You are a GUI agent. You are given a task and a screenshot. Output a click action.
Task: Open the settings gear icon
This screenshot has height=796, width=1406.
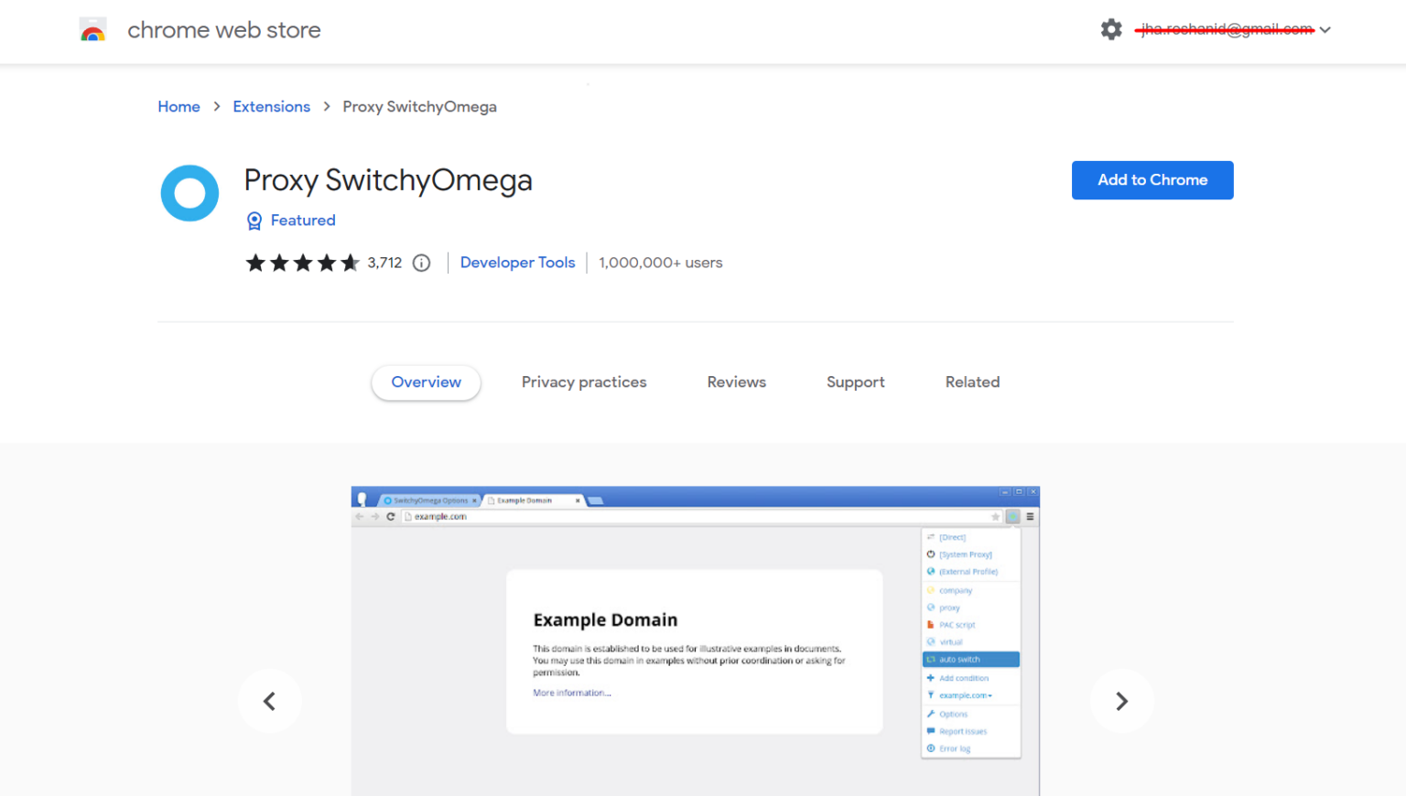tap(1111, 28)
